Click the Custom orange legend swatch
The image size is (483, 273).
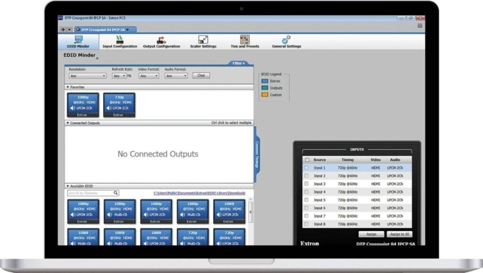pyautogui.click(x=265, y=95)
